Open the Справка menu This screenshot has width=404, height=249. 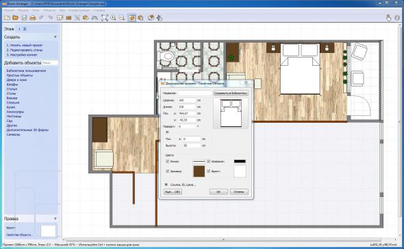pos(99,10)
